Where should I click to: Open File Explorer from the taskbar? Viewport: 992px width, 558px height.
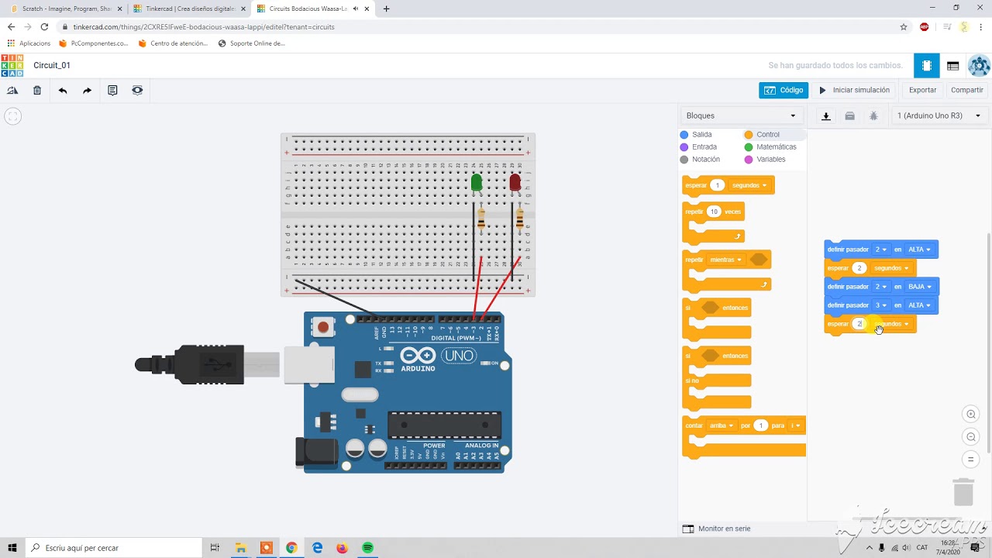point(240,548)
